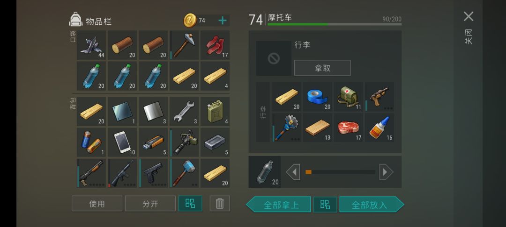Add coins with the plus button

[223, 21]
